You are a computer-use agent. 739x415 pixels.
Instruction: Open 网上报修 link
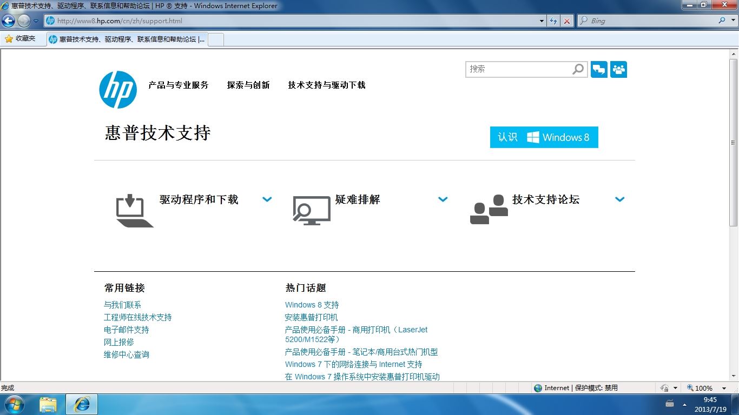point(118,342)
